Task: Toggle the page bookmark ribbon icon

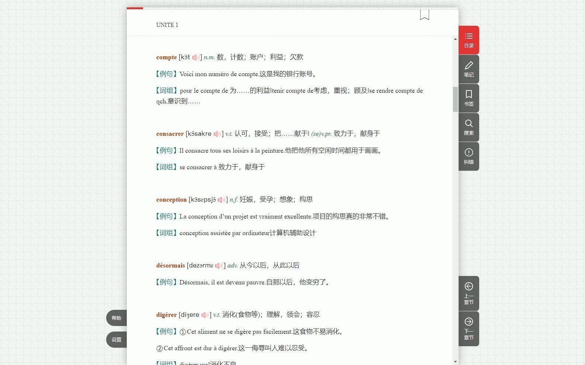Action: 424,15
